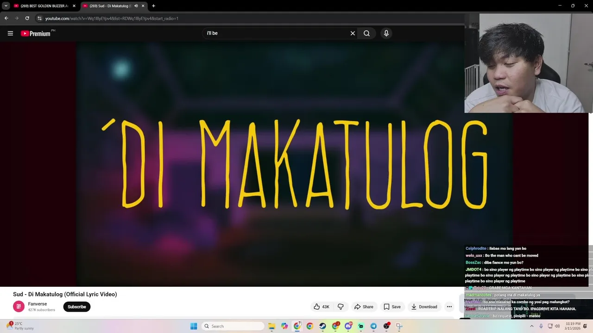
Task: Click the Windows taskbar Search box
Action: (233, 326)
